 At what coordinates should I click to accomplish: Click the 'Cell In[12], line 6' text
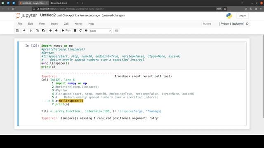pyautogui.click(x=58, y=80)
